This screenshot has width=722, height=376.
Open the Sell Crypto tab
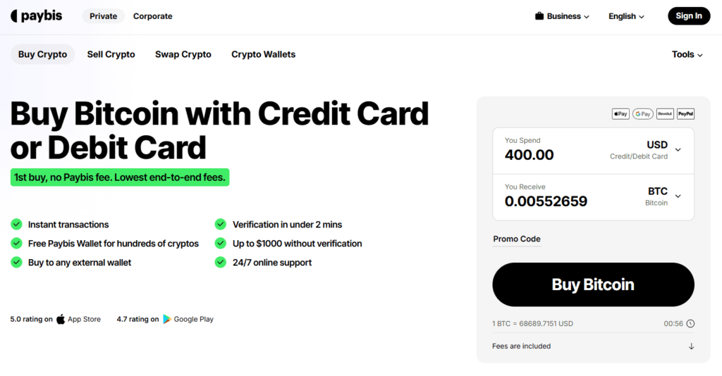[x=111, y=54]
